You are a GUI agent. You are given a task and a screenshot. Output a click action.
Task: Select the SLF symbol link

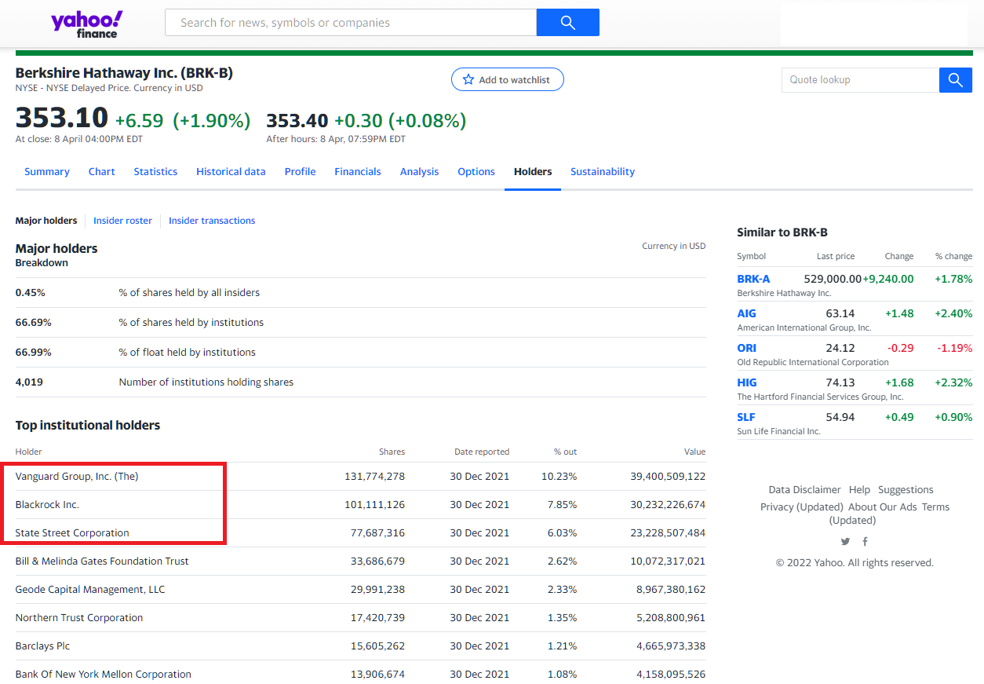click(x=746, y=417)
